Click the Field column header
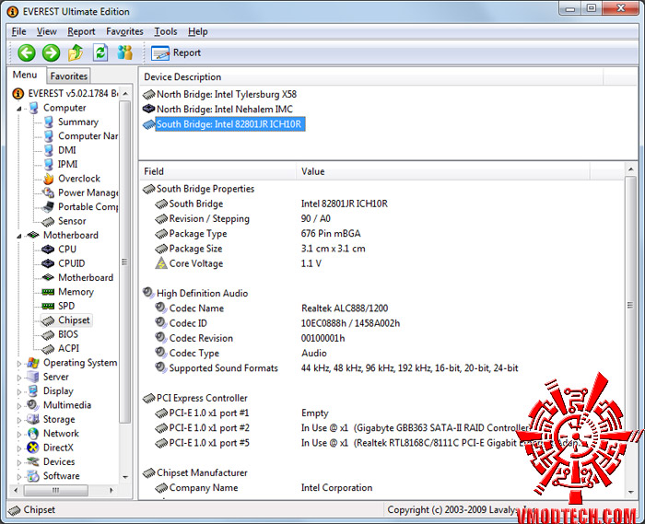The height and width of the screenshot is (524, 645). tap(217, 172)
